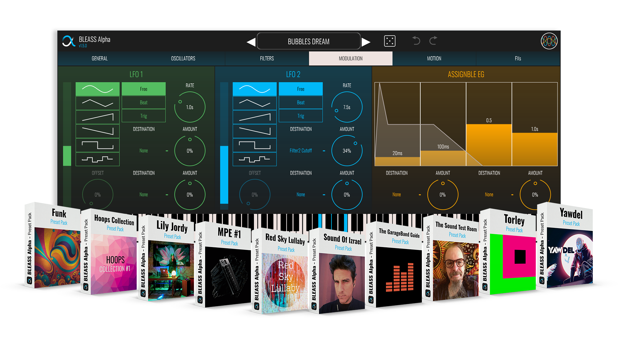The width and height of the screenshot is (618, 347).
Task: Open the first LFO 1 destination dropdown (None)
Action: (144, 151)
